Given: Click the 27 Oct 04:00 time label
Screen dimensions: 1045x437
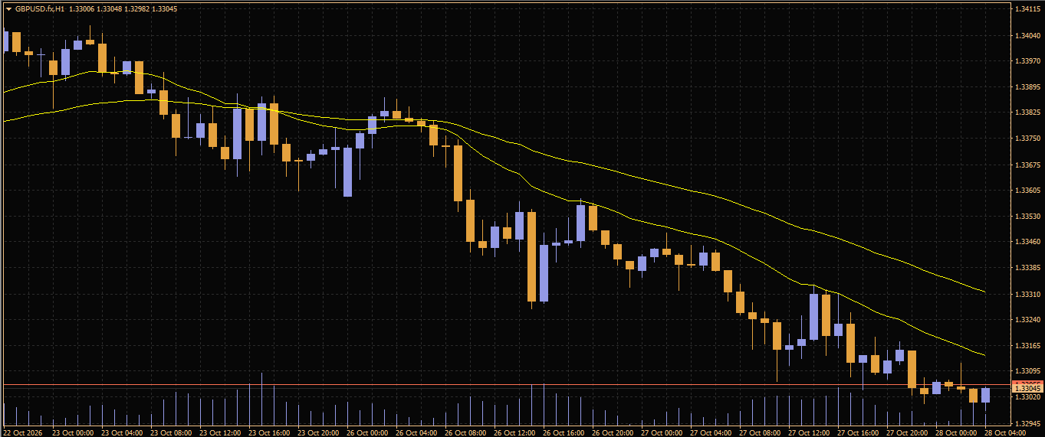Looking at the screenshot, I should tap(711, 432).
